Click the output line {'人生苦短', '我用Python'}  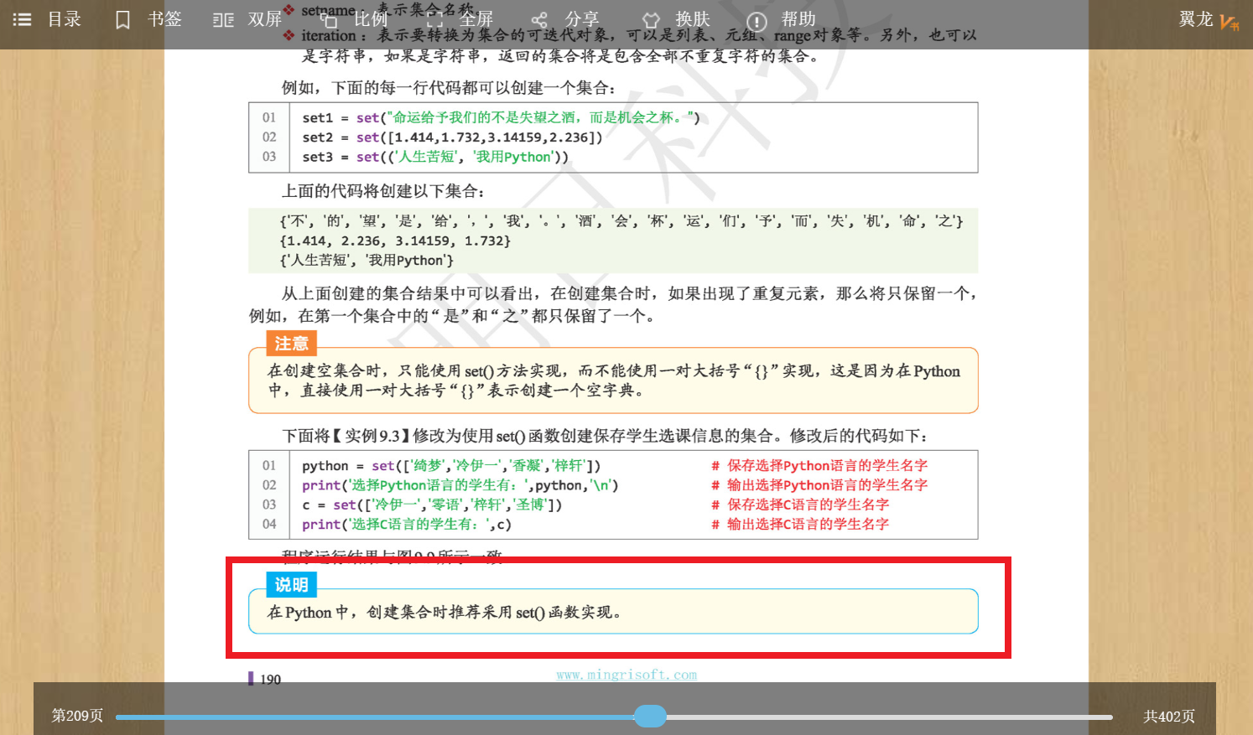tap(367, 261)
